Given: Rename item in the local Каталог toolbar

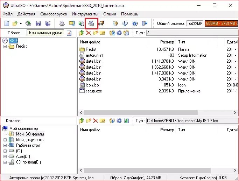Looking at the screenshot, I should [103, 121].
